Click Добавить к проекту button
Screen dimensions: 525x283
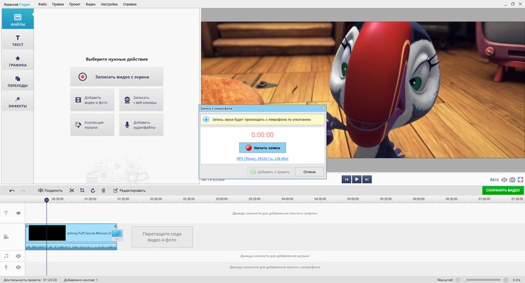pos(270,172)
